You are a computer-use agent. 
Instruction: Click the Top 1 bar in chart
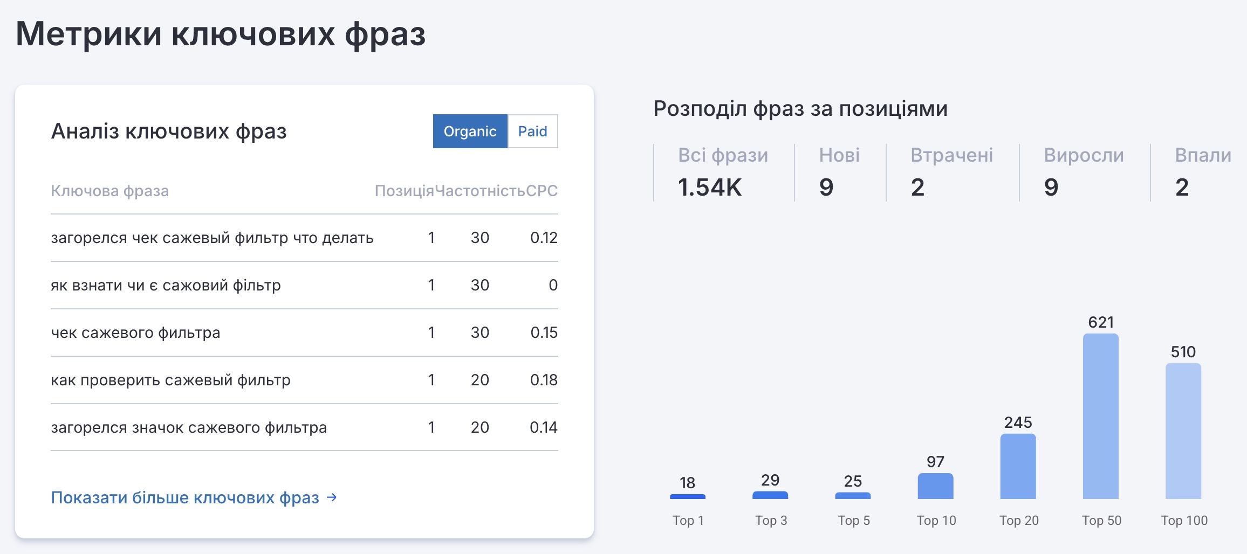coord(687,496)
